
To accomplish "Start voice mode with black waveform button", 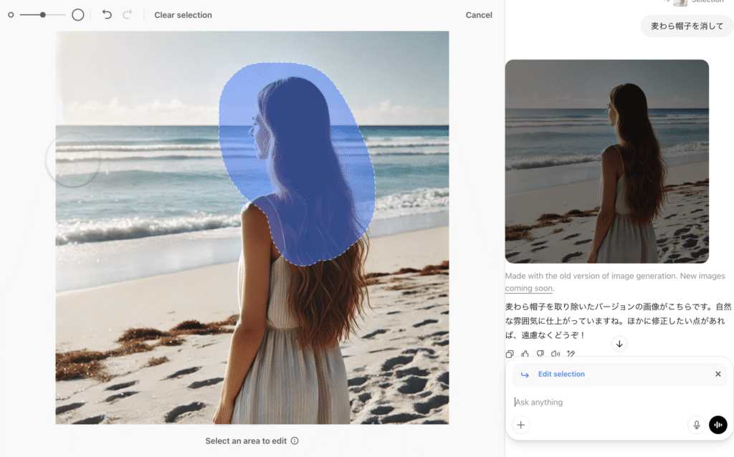I will (718, 425).
